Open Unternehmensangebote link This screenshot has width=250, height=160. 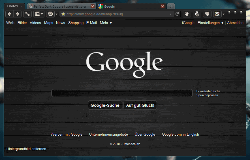point(108,134)
